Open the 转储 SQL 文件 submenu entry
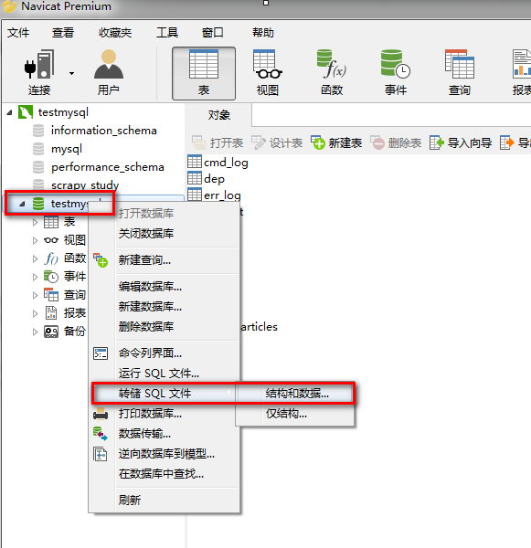Viewport: 531px width, 548px height. 165,394
